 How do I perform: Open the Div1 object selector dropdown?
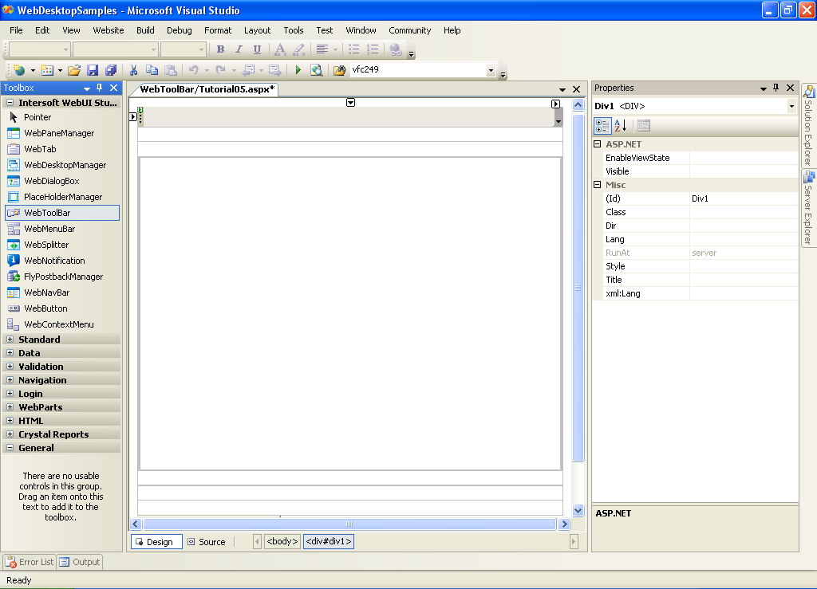point(791,106)
